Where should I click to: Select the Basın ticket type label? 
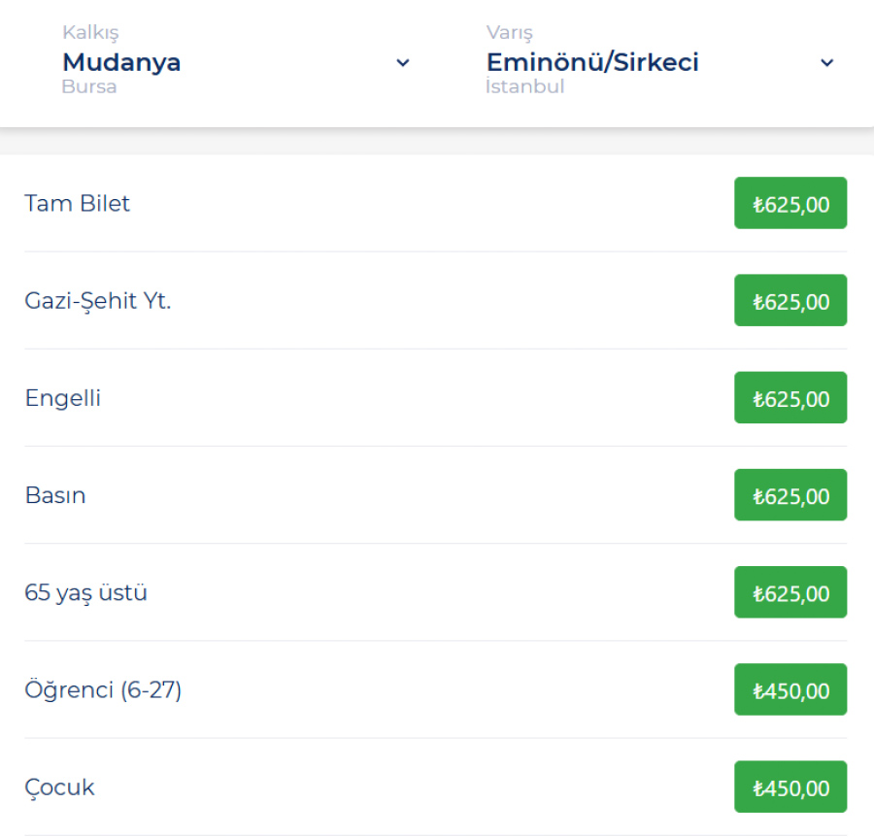coord(55,495)
